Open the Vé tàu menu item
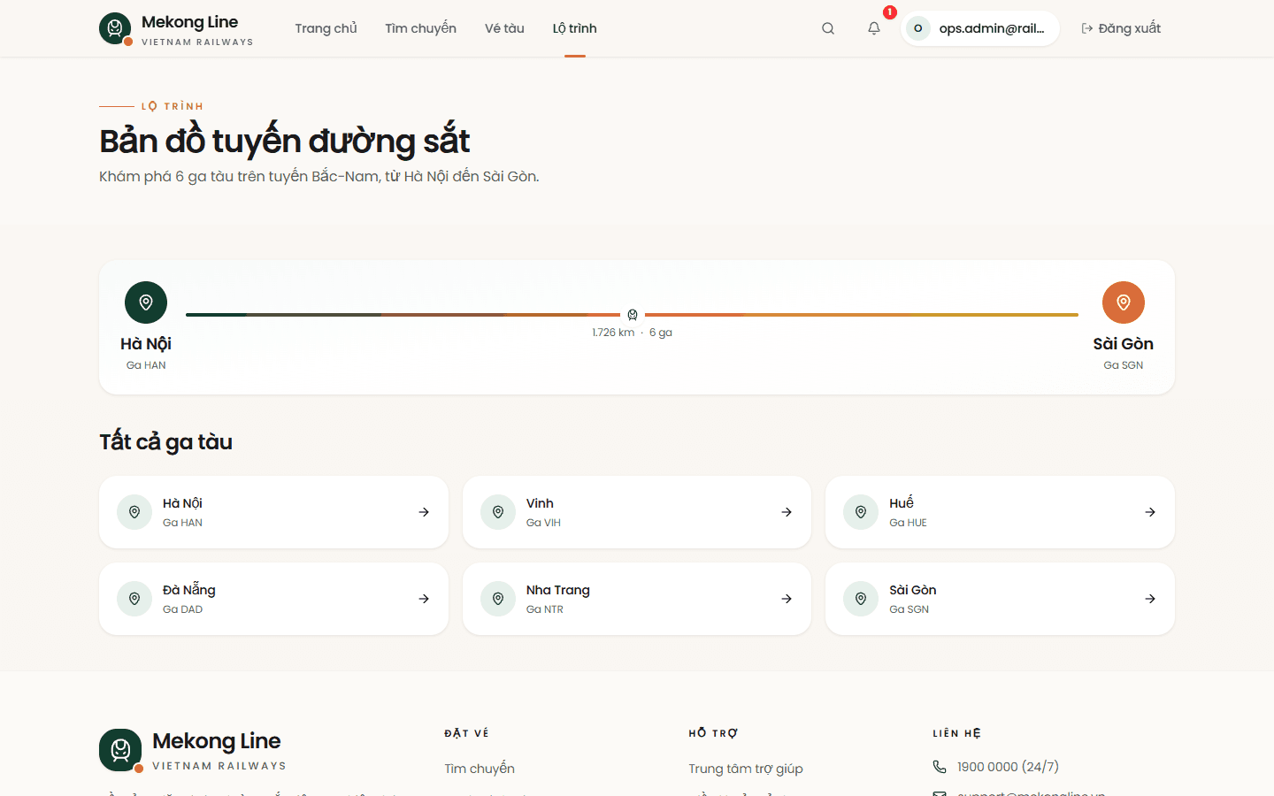The height and width of the screenshot is (796, 1274). [x=504, y=28]
